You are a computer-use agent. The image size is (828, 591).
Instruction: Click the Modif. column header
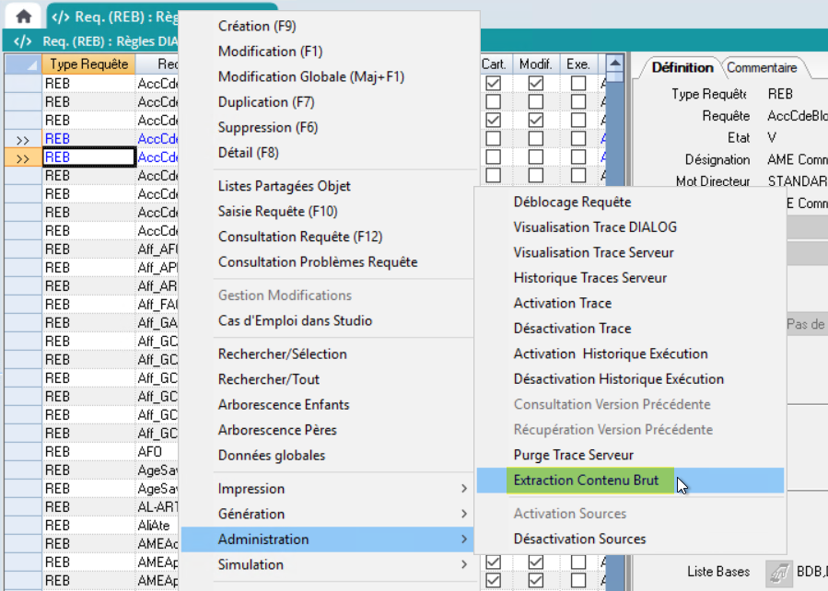tap(535, 64)
